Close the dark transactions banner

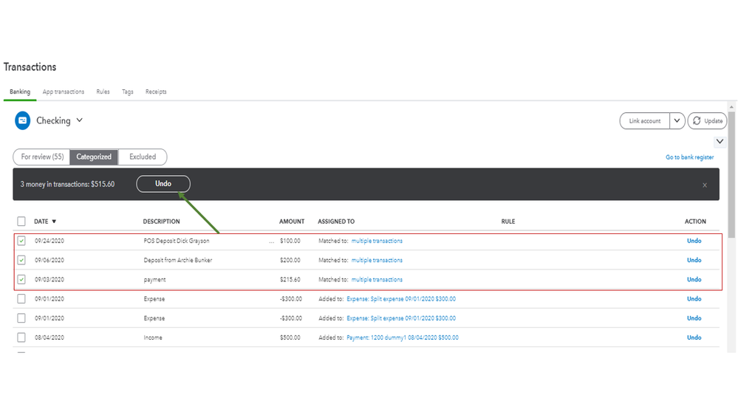point(705,185)
